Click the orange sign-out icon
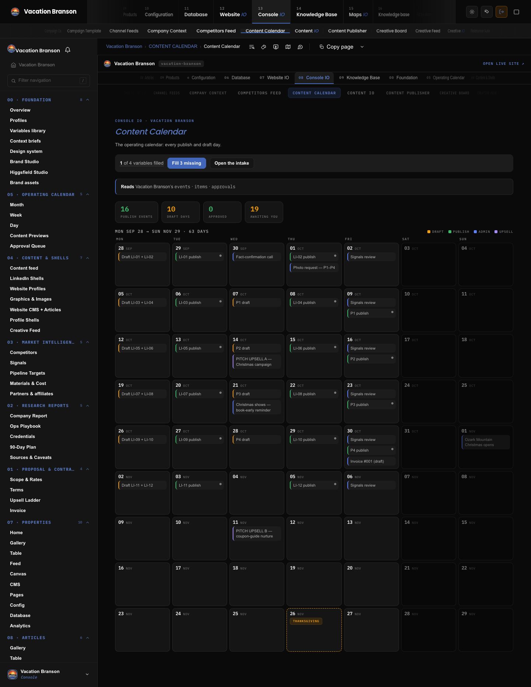 502,12
